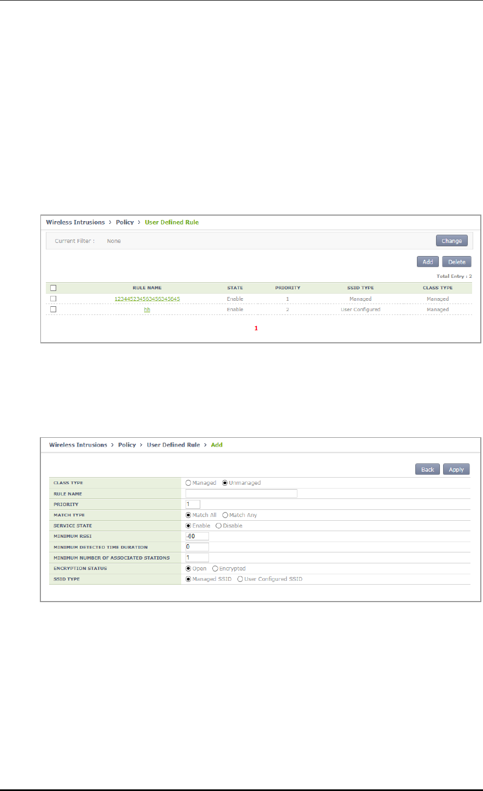Click the Apply button

coord(456,469)
